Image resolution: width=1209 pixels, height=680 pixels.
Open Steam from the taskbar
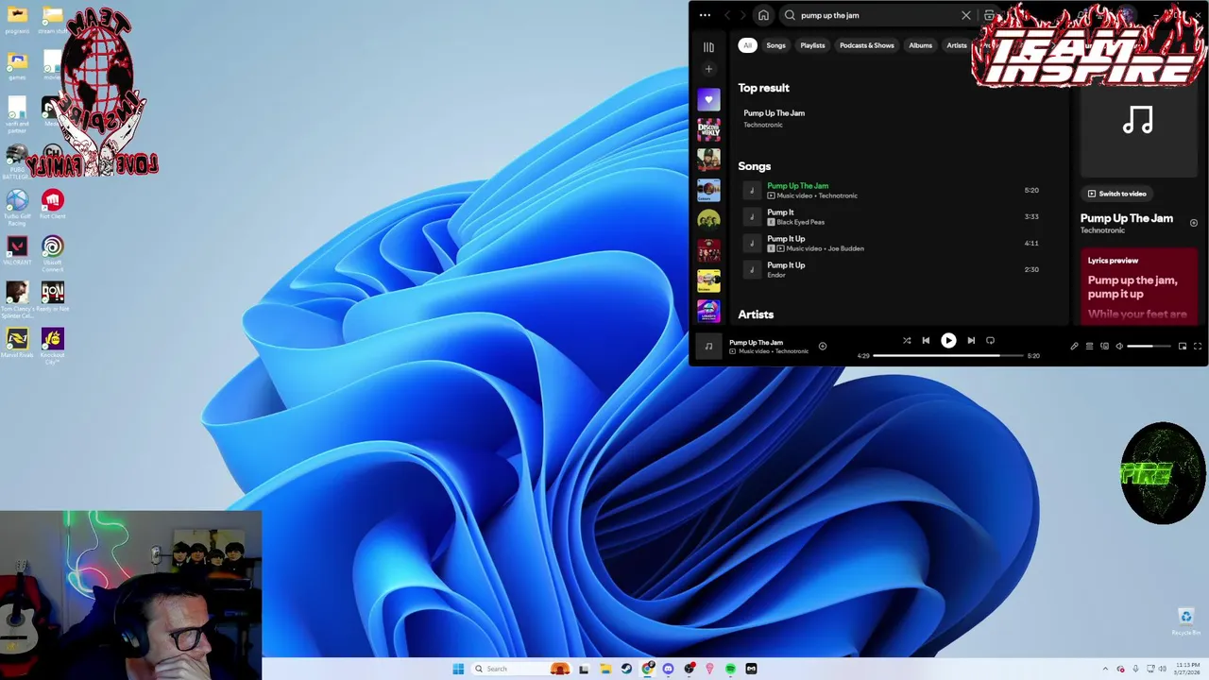pos(626,669)
